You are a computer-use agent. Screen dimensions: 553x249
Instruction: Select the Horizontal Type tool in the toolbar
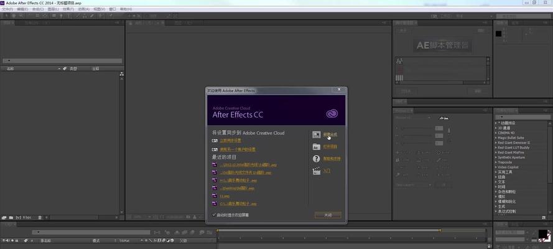[x=68, y=16]
